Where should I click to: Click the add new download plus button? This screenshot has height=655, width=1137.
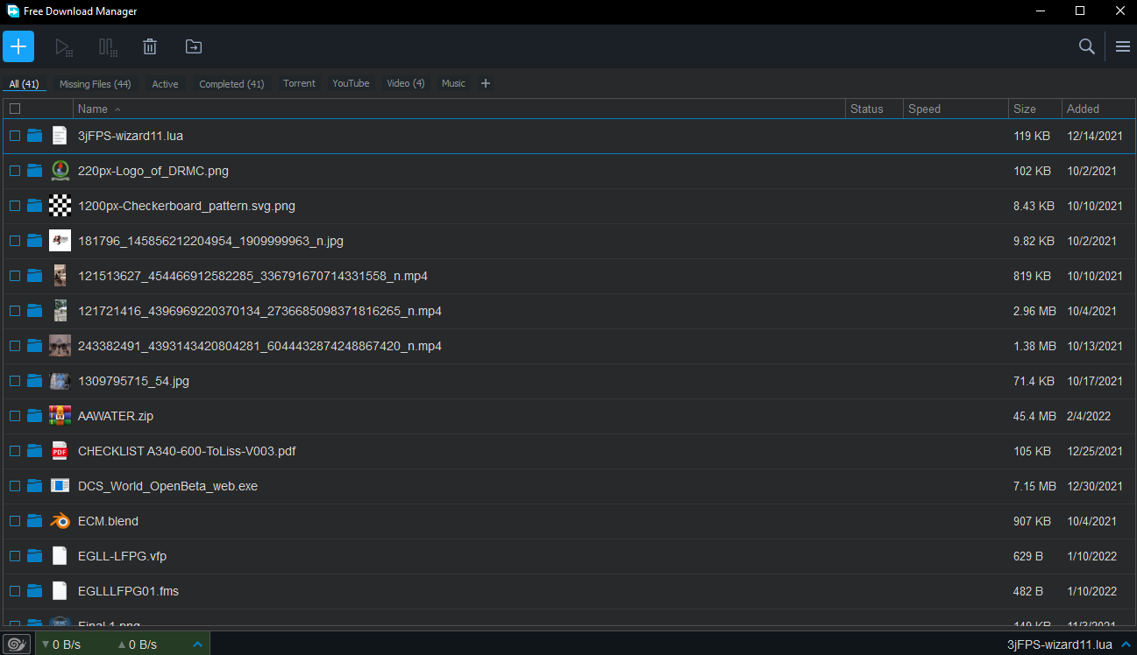click(18, 46)
